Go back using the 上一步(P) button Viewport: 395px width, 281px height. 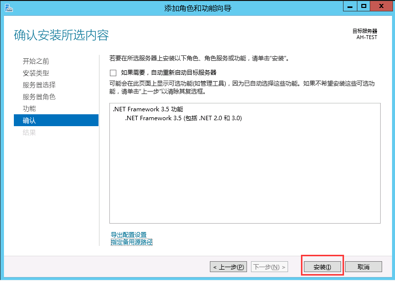(x=229, y=267)
